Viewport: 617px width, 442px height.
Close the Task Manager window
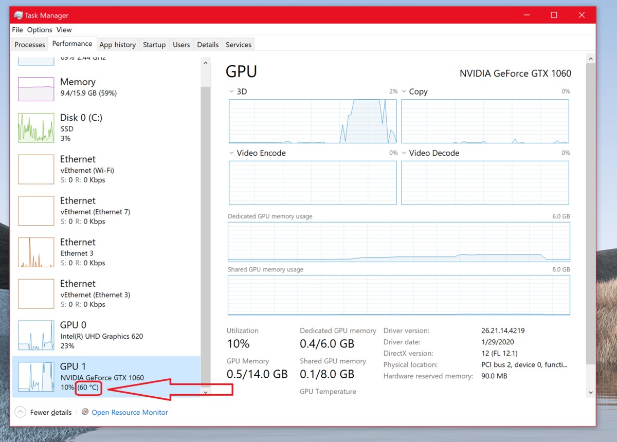coord(582,15)
